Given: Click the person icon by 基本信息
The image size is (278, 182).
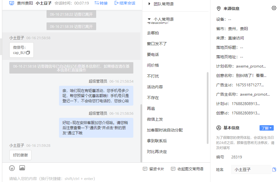Looking at the screenshot, I should [x=219, y=128].
